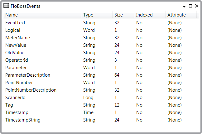Screen dimensions: 202x134
Task: Select the ParameterDescription row
Action: point(101,75)
